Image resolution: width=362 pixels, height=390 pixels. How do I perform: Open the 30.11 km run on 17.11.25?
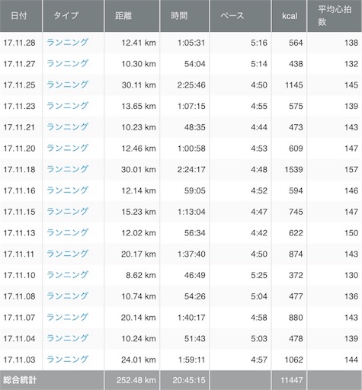(x=67, y=85)
